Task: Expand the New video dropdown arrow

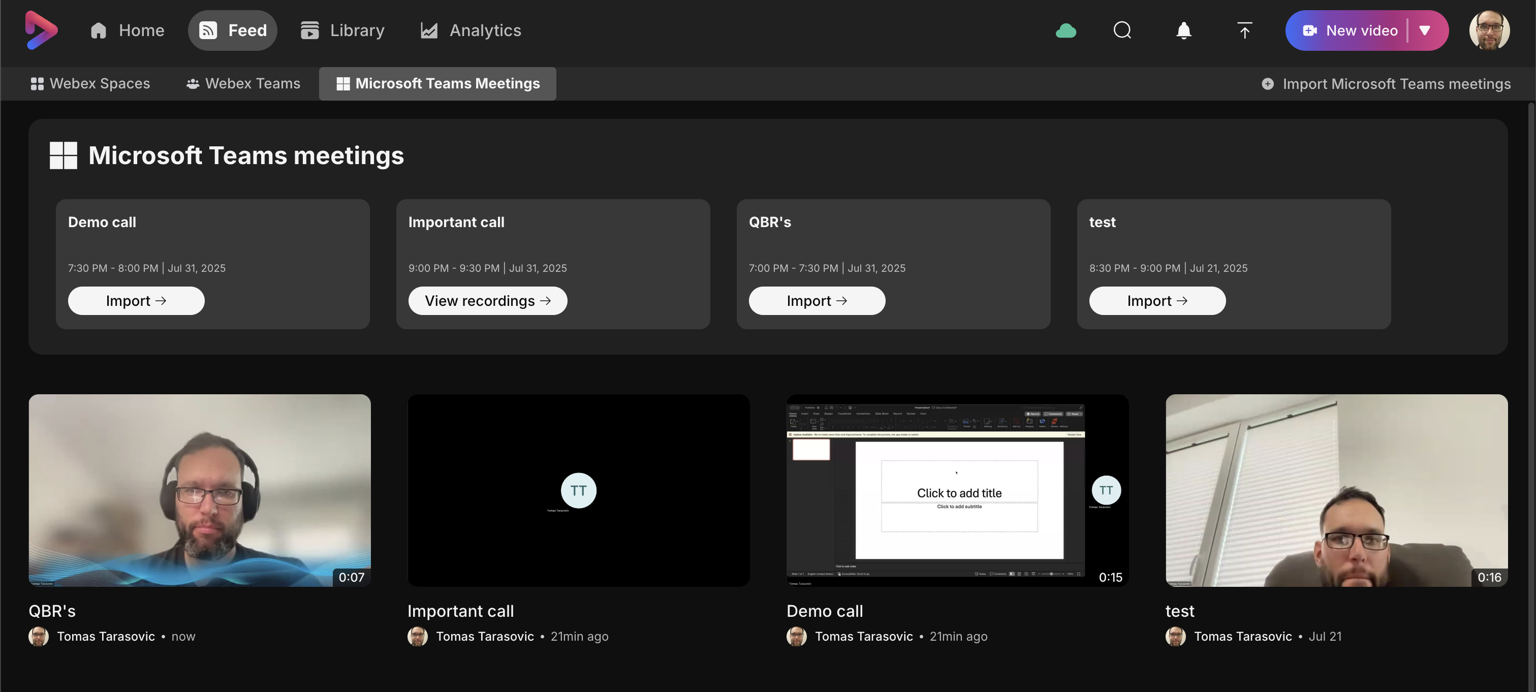Action: (1425, 30)
